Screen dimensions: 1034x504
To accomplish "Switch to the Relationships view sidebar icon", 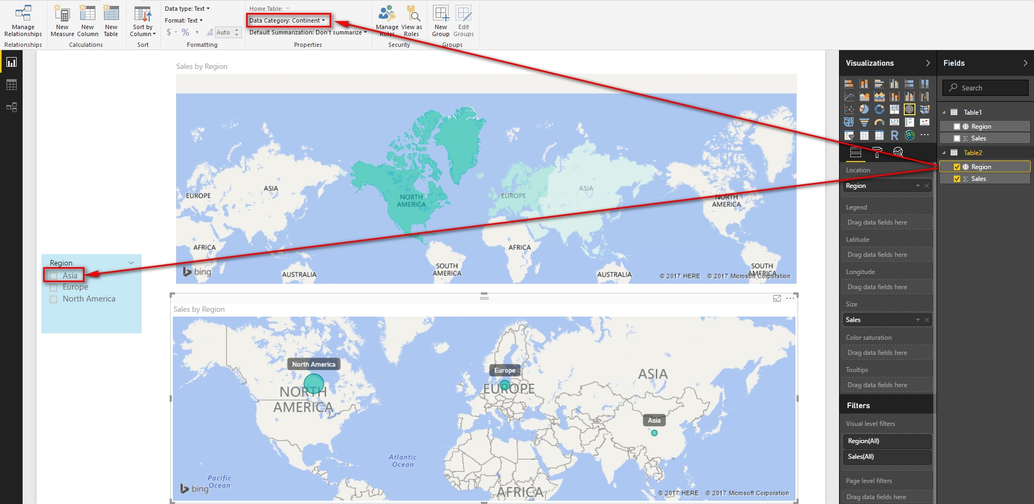I will click(x=11, y=107).
